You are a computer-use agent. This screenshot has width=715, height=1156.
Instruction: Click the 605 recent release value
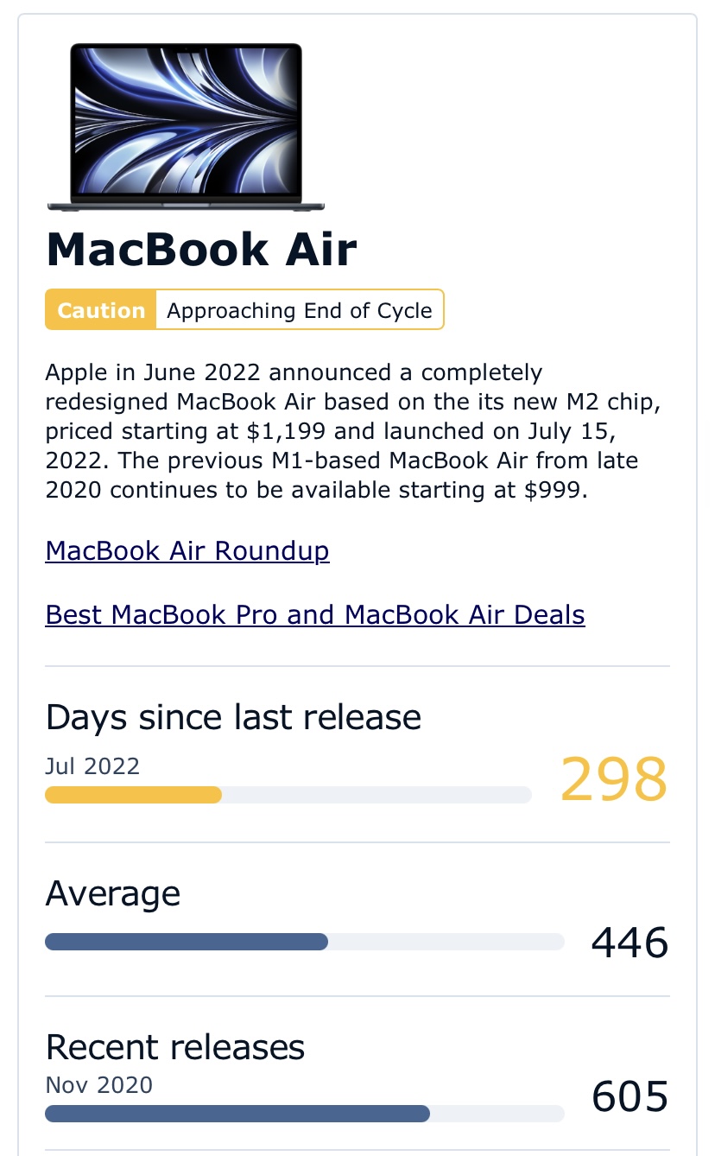point(630,1096)
